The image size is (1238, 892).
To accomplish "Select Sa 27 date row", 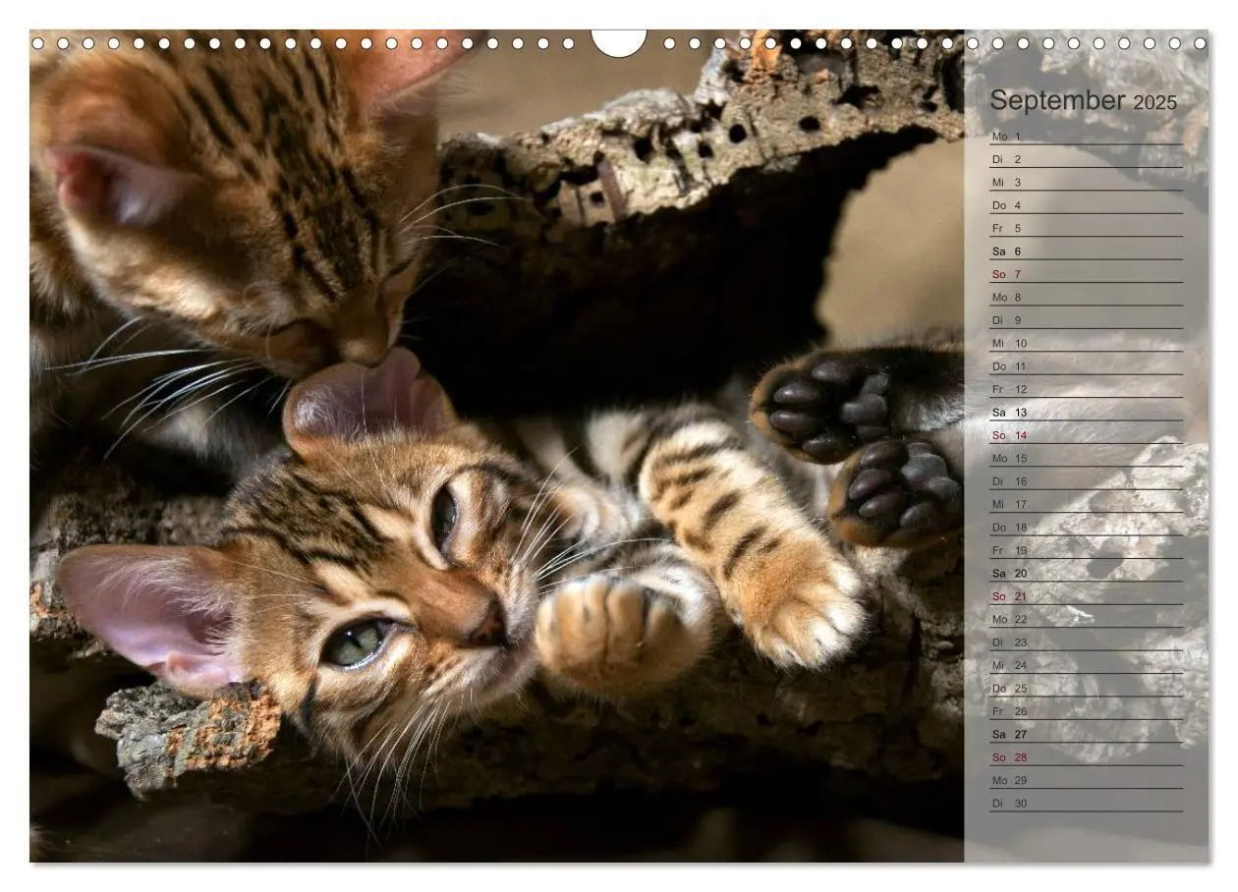I will point(1086,734).
